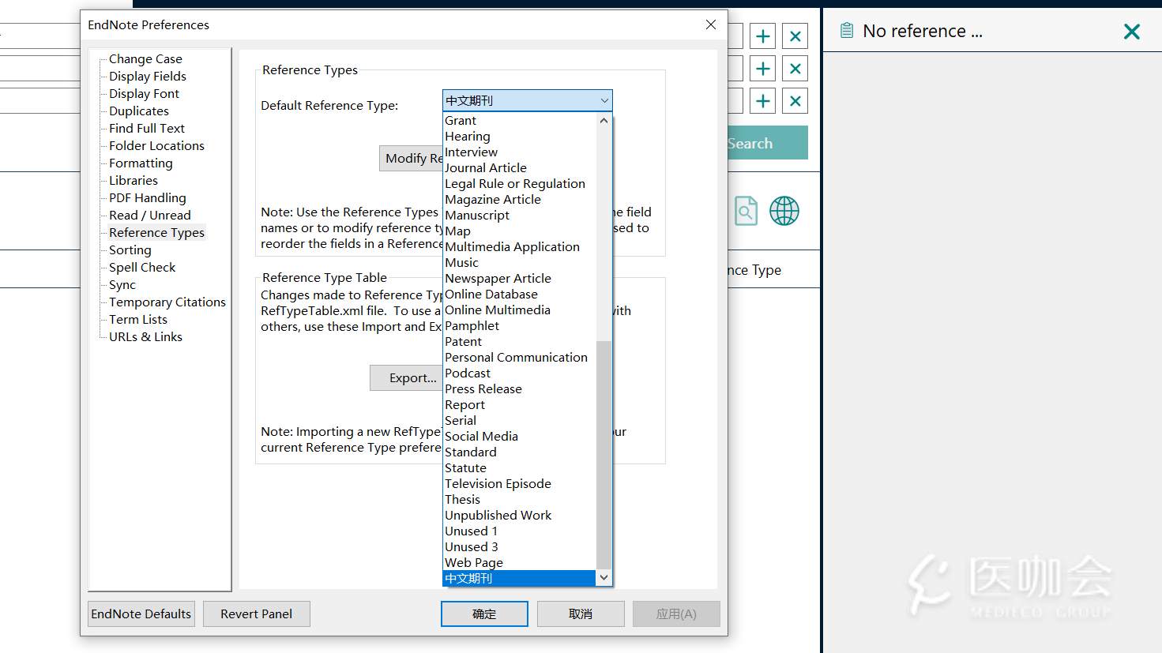Open Sync preferences

click(x=122, y=285)
